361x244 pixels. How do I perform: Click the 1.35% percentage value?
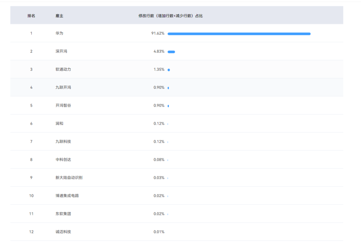(159, 69)
